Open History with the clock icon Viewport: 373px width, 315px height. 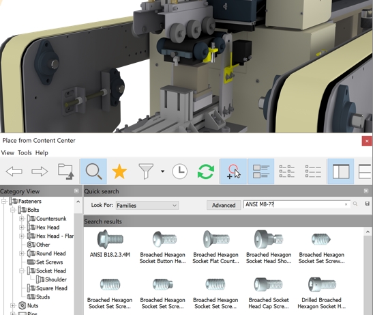point(179,172)
